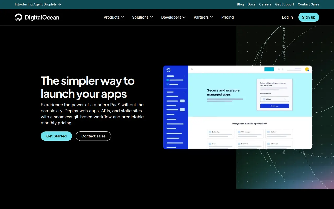Open the Introducing Agent Droplets announcement link

pos(38,4)
